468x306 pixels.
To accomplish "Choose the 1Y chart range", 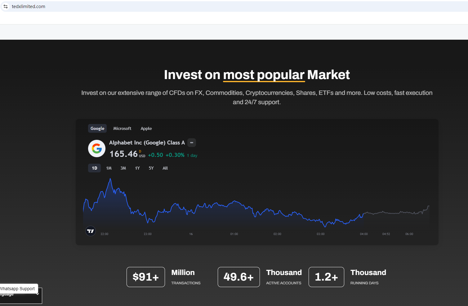I will [137, 168].
